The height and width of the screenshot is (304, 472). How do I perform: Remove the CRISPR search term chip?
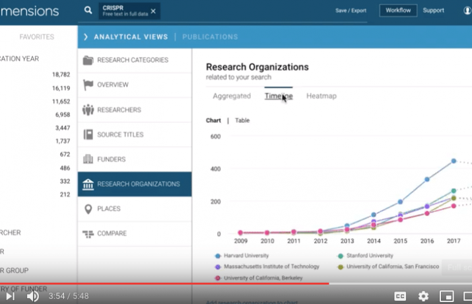[153, 11]
